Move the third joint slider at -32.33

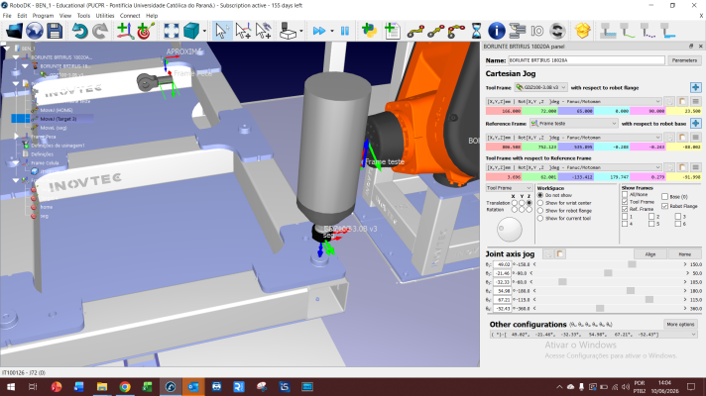(x=562, y=282)
